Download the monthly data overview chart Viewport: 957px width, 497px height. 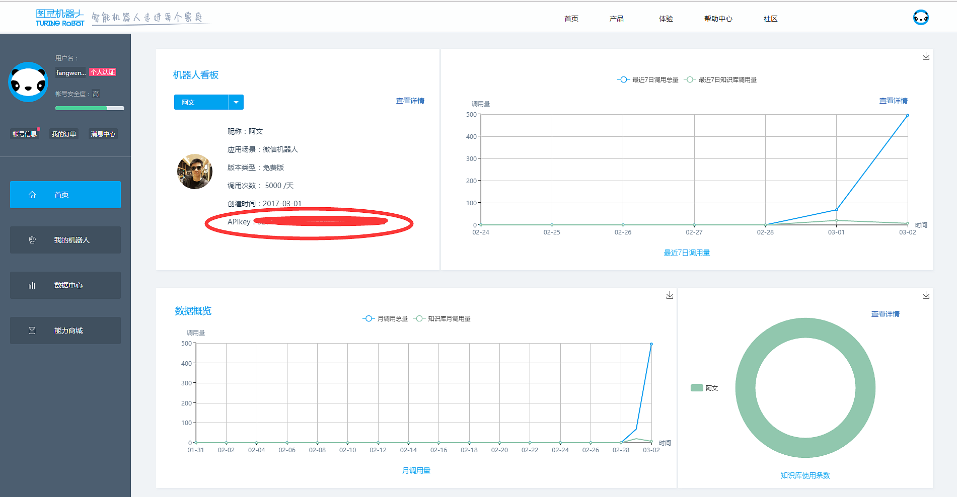point(670,295)
